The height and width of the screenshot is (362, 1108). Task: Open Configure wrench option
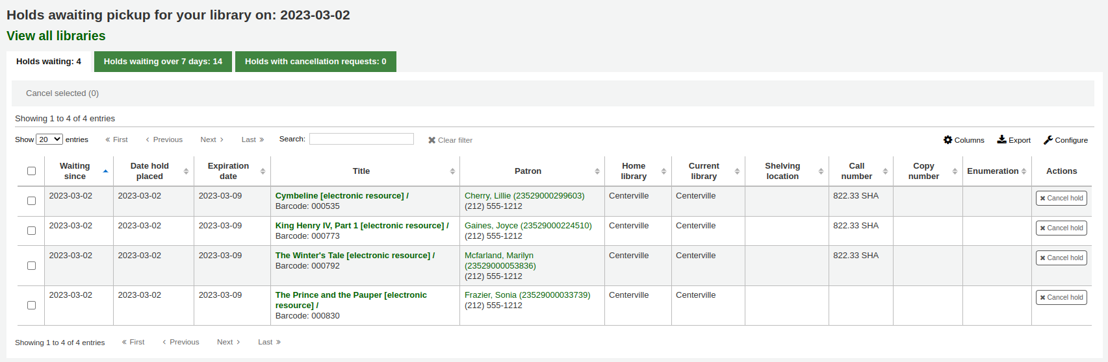click(1048, 140)
